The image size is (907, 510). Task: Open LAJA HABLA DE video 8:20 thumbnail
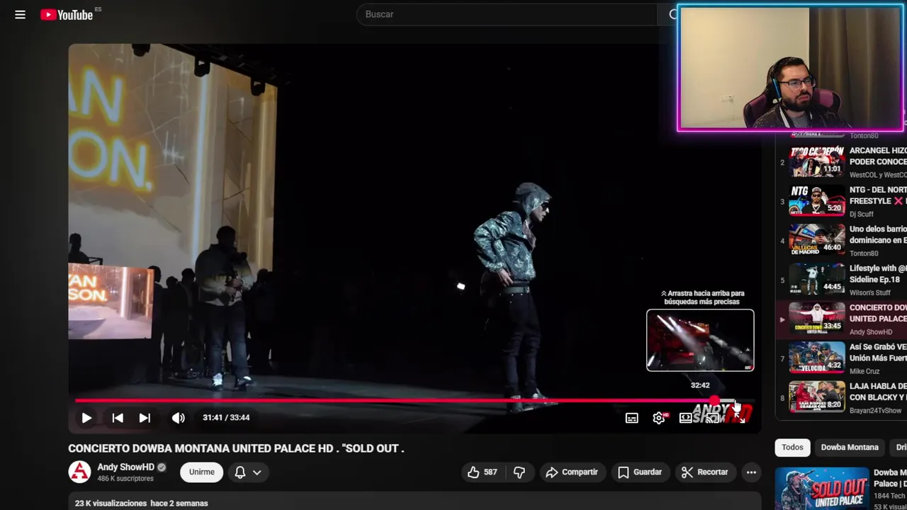[817, 397]
